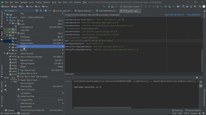
Task: Click Attach Debugger to Android Process icon
Action: pyautogui.click(x=170, y=6)
